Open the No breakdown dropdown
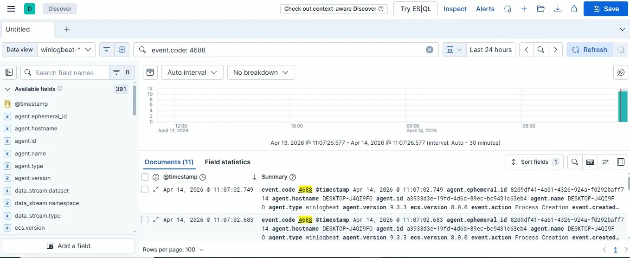Image resolution: width=630 pixels, height=258 pixels. [261, 72]
